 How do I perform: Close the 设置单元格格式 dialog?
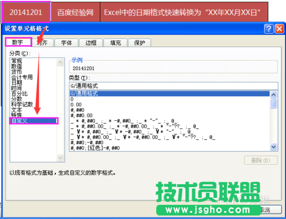click(279, 29)
